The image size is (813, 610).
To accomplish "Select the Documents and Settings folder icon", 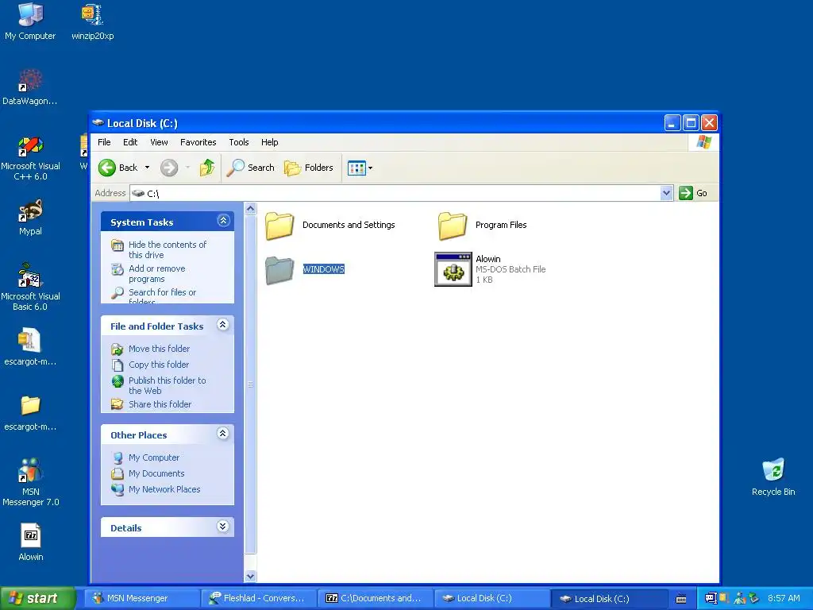I will [x=279, y=226].
